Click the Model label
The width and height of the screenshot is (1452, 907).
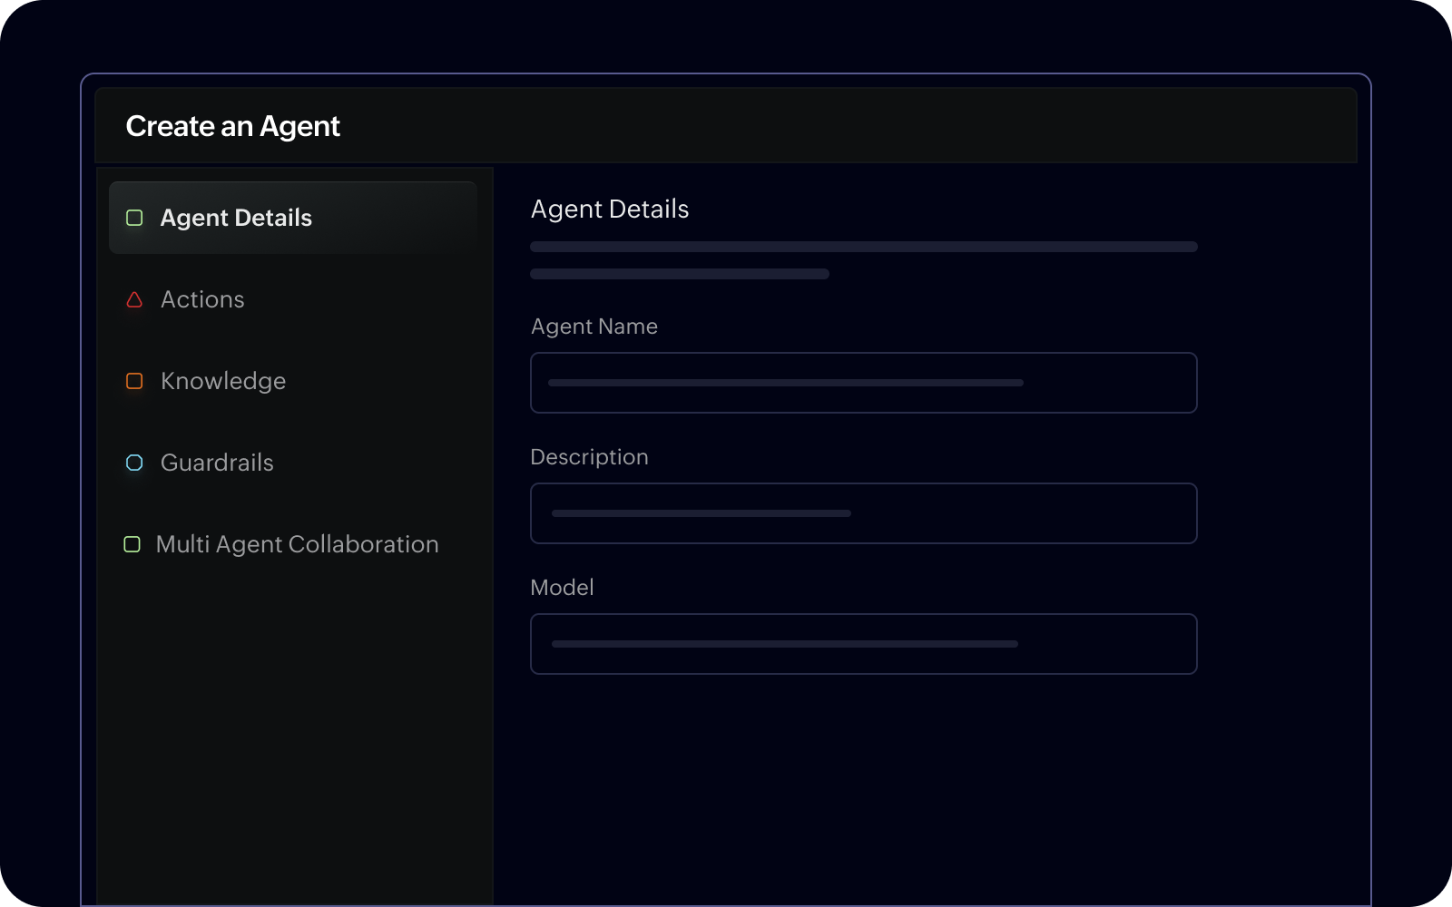[x=563, y=588]
